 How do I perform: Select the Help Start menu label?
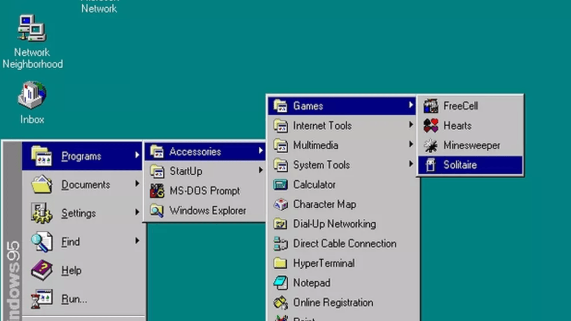point(71,270)
